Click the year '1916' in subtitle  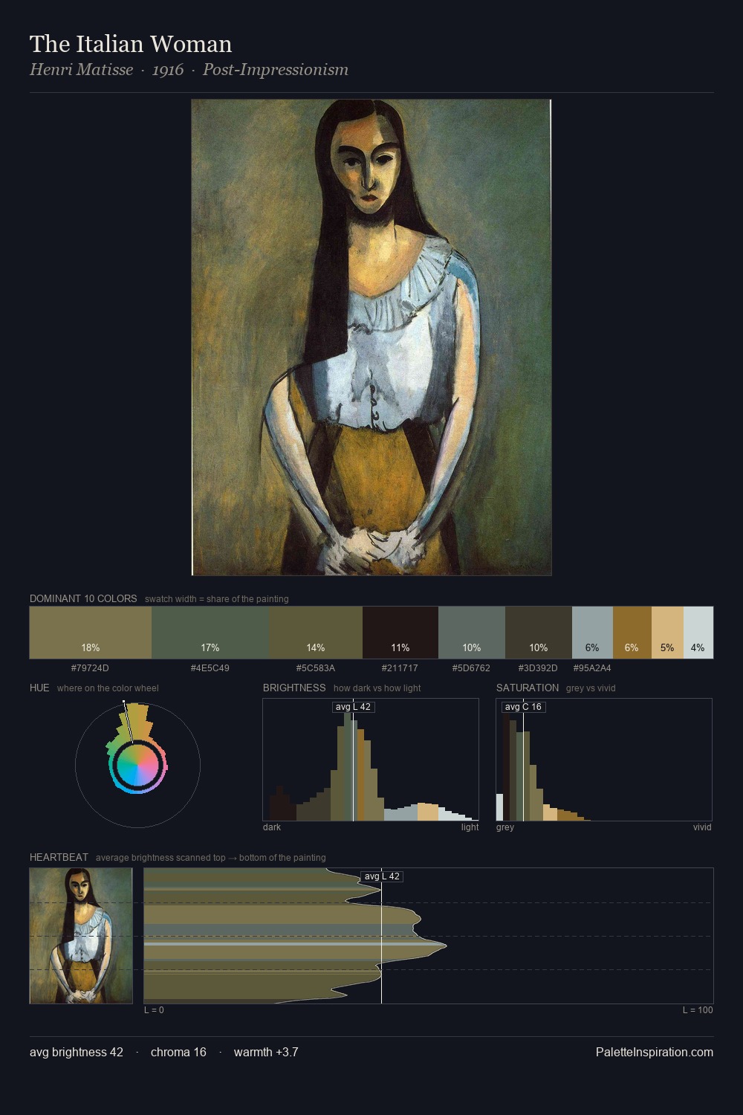(168, 70)
